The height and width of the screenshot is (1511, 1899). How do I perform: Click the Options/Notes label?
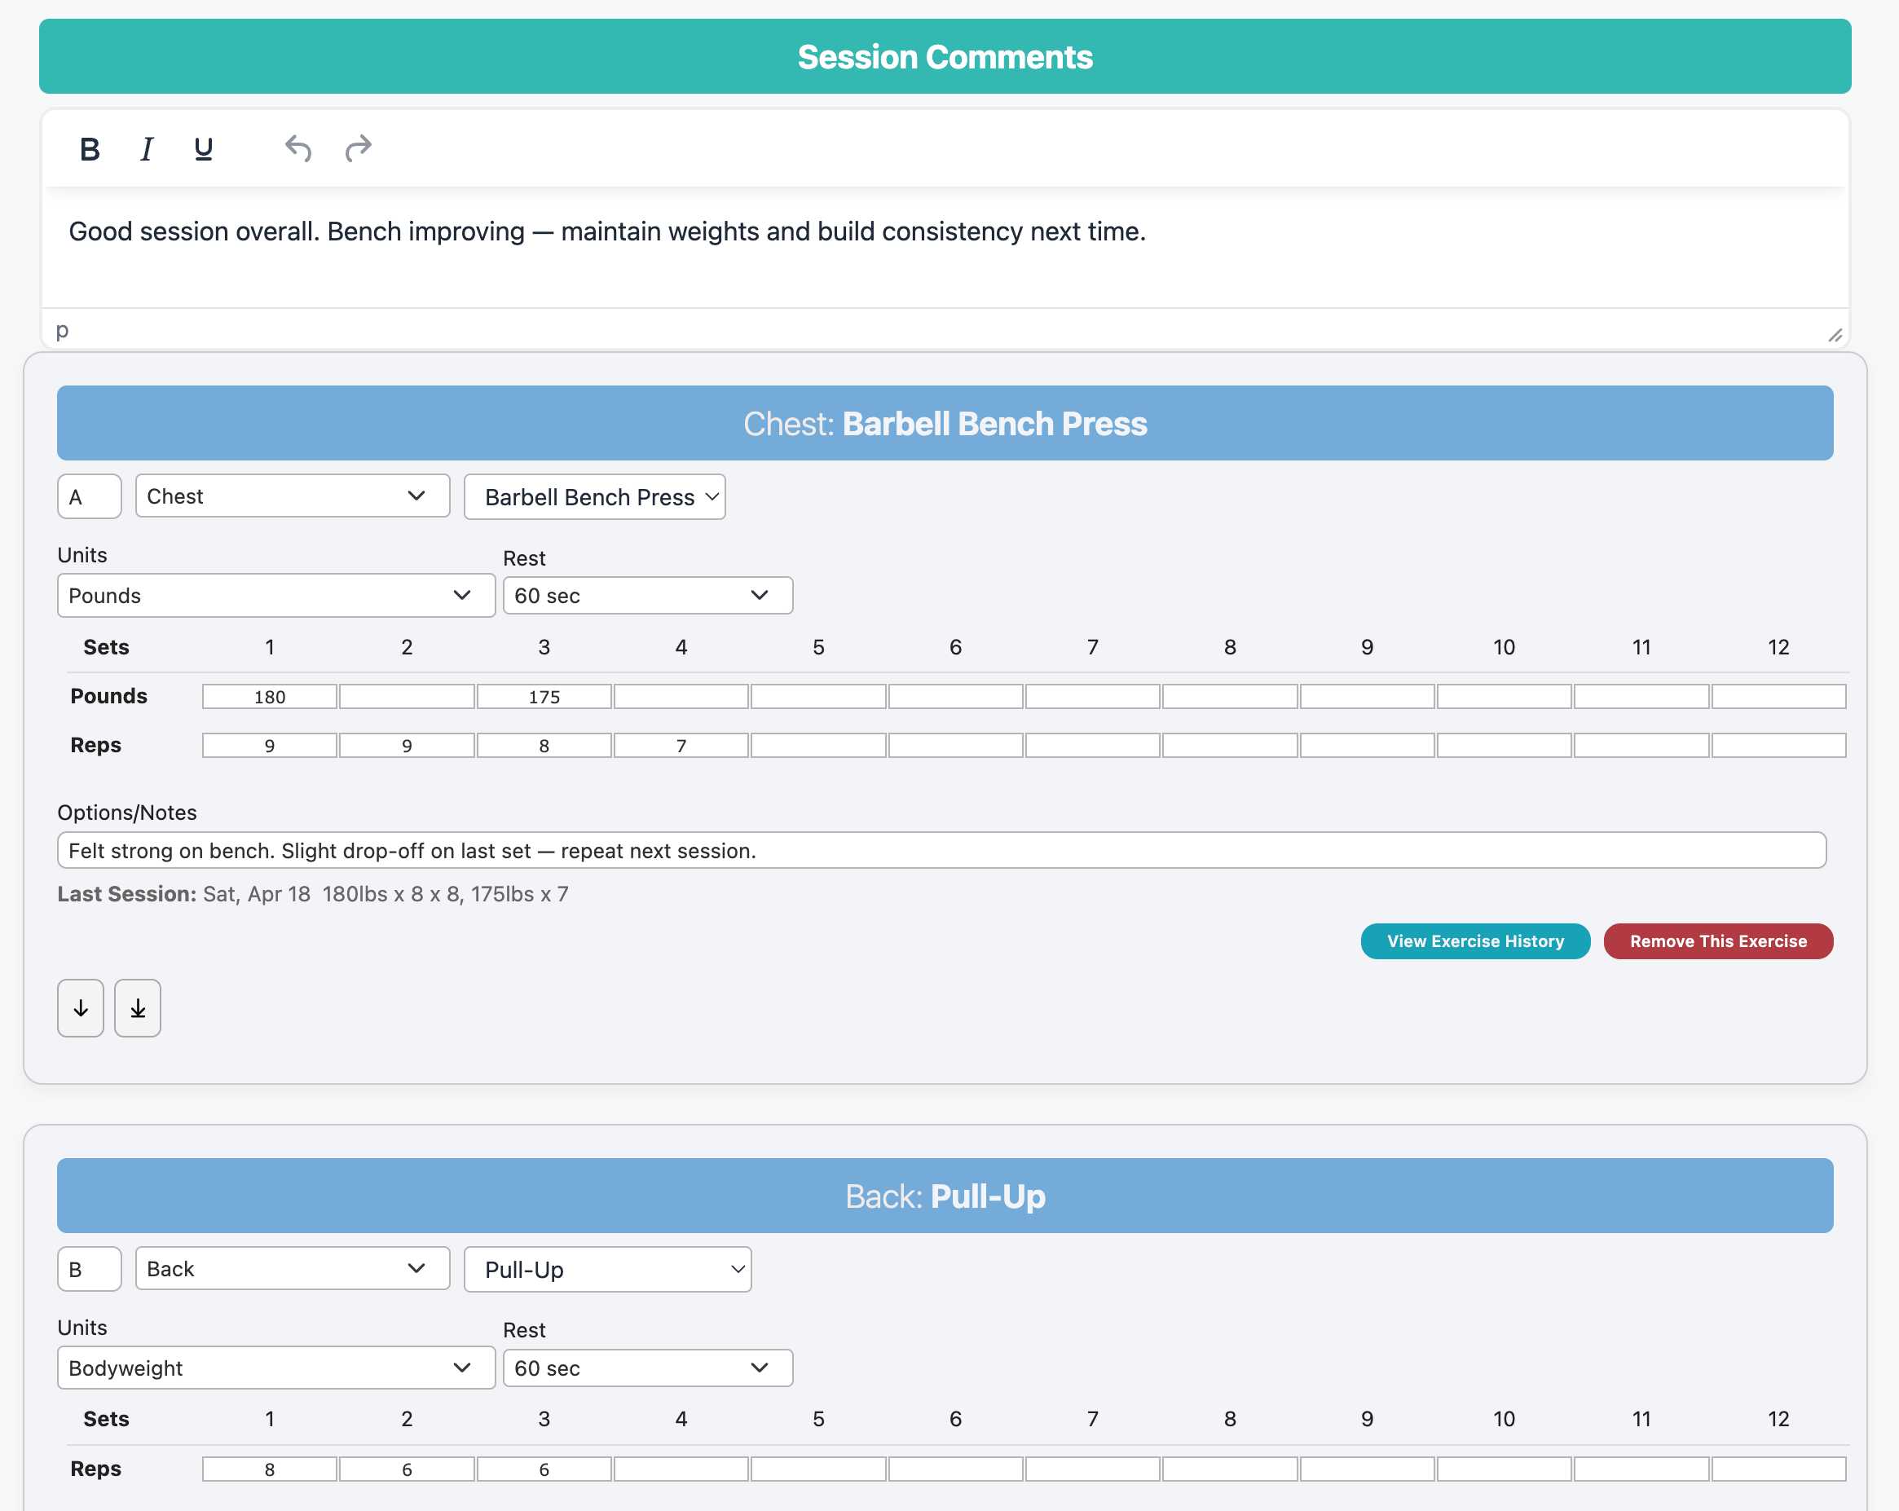(x=127, y=812)
